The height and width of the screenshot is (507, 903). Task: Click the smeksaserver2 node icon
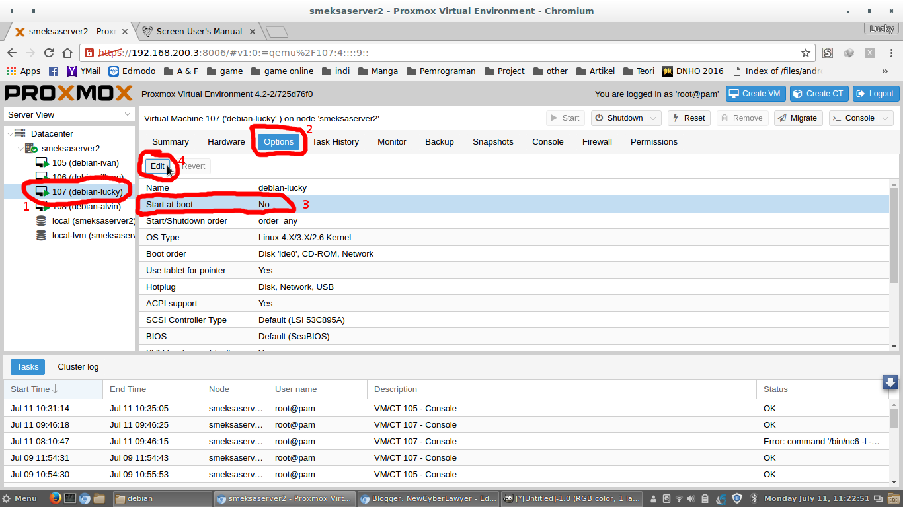[31, 149]
